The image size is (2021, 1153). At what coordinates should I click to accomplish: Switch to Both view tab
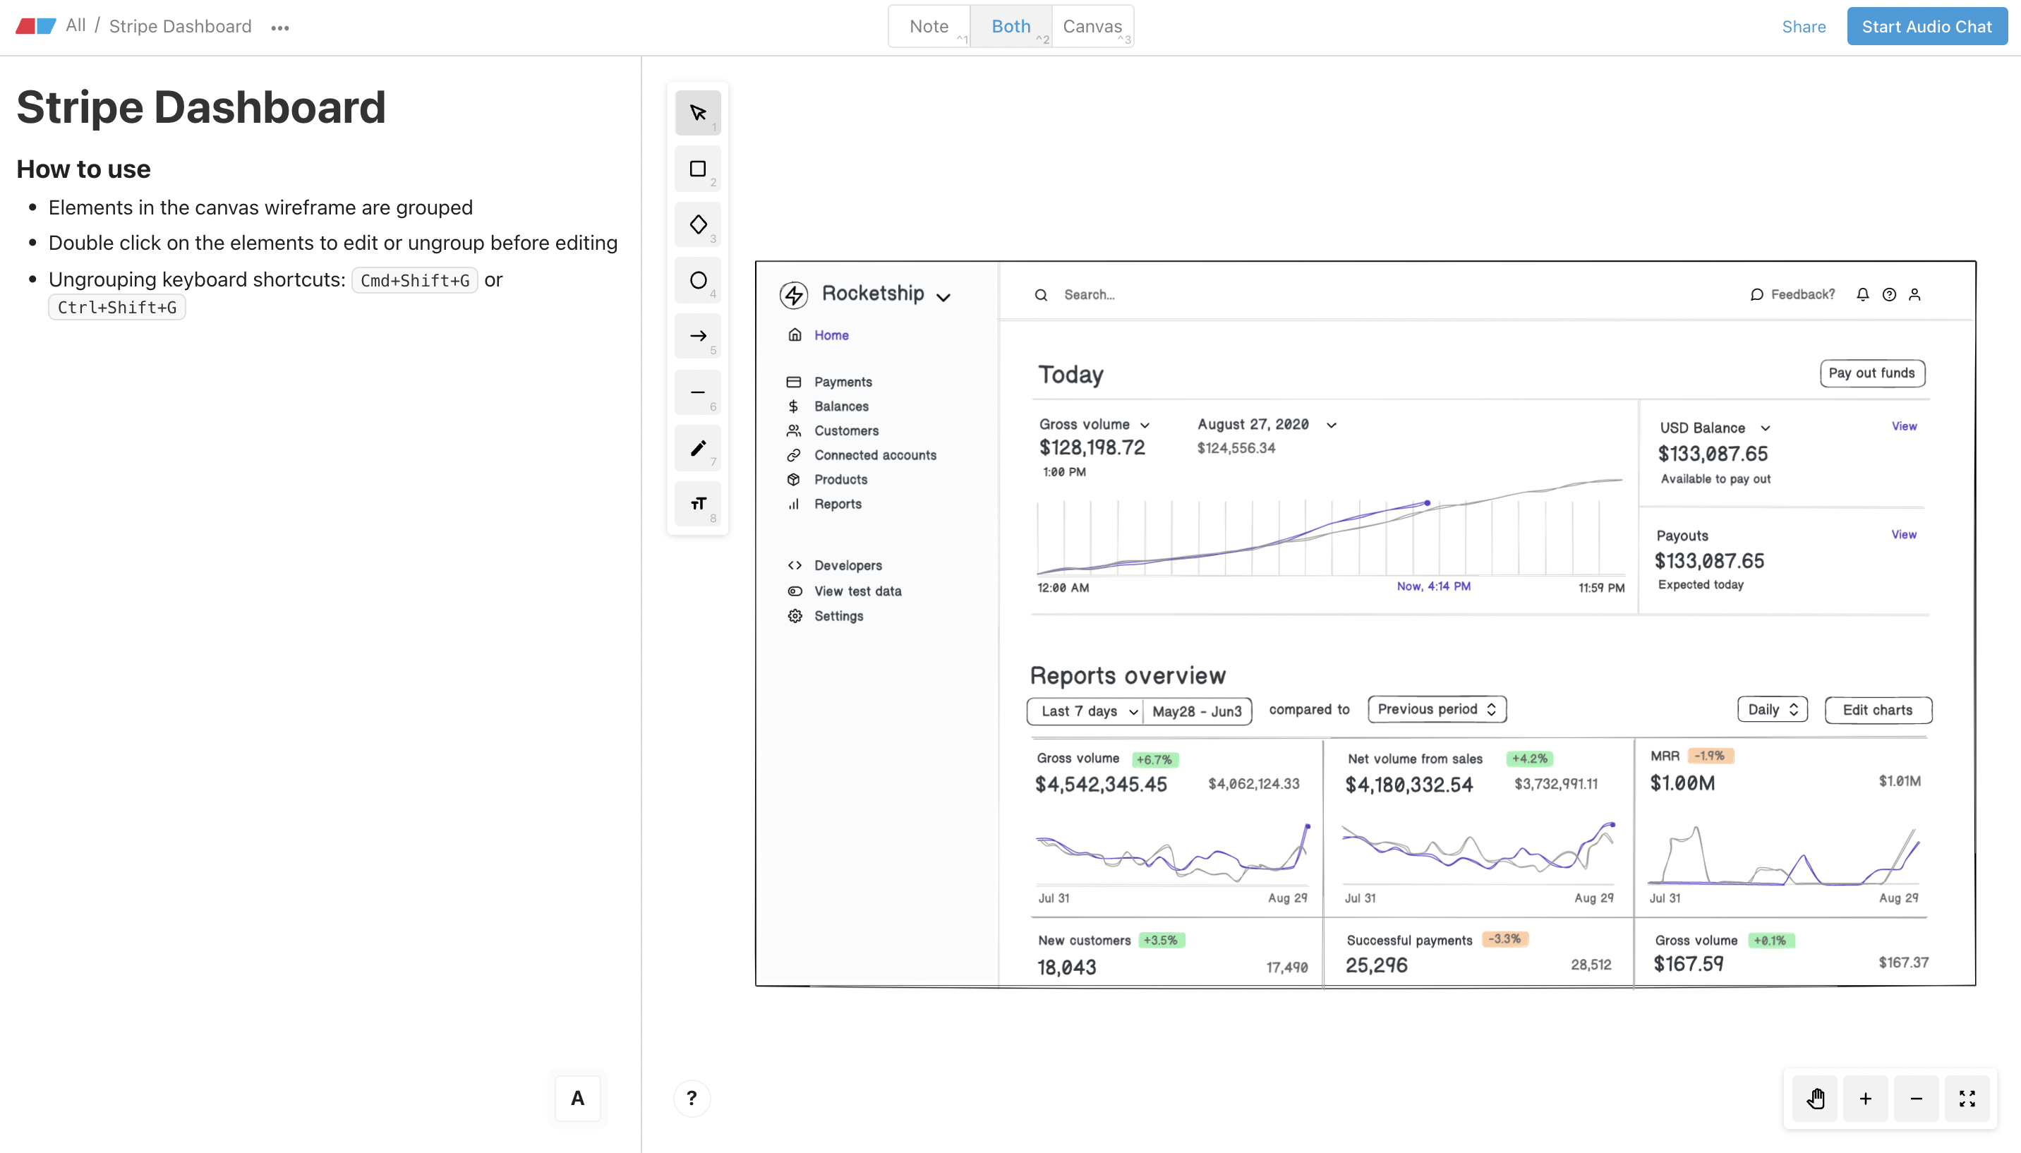point(1011,26)
